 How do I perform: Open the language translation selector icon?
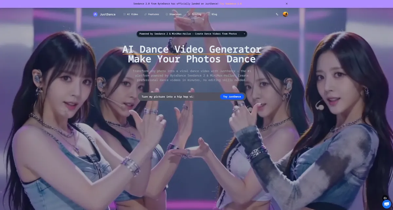coord(277,14)
